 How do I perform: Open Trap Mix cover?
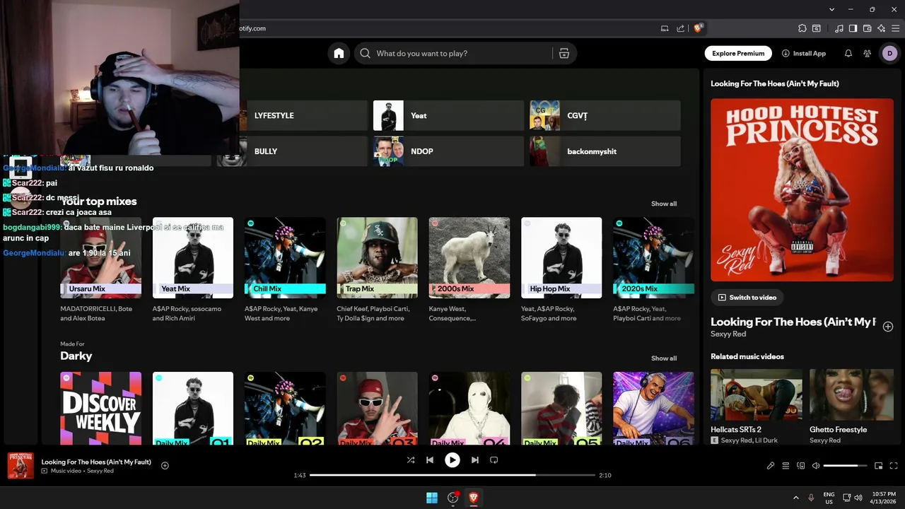point(377,257)
